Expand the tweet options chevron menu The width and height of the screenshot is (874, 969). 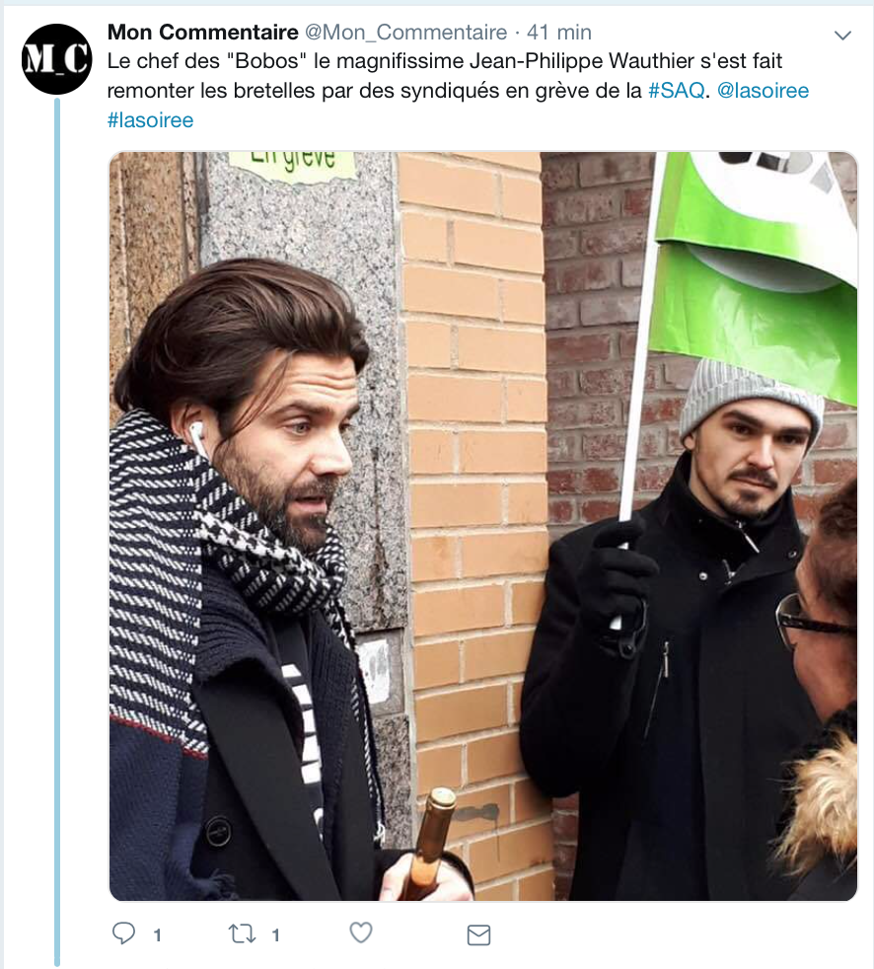point(842,36)
